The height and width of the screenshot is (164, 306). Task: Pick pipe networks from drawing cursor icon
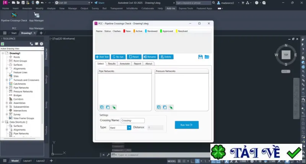(x=114, y=107)
